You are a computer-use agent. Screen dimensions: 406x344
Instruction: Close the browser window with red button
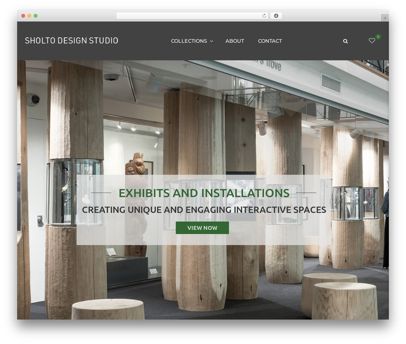23,16
